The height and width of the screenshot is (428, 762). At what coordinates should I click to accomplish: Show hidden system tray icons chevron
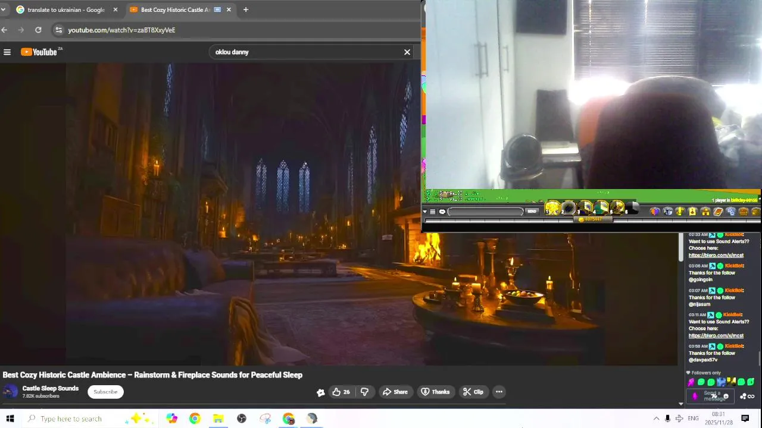tap(656, 418)
